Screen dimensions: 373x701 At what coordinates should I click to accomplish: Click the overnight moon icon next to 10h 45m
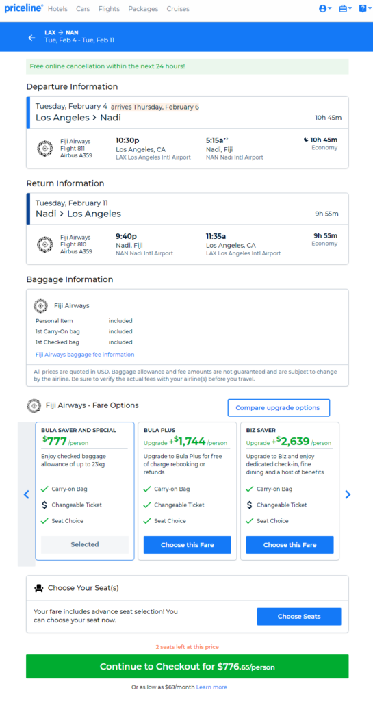point(306,140)
